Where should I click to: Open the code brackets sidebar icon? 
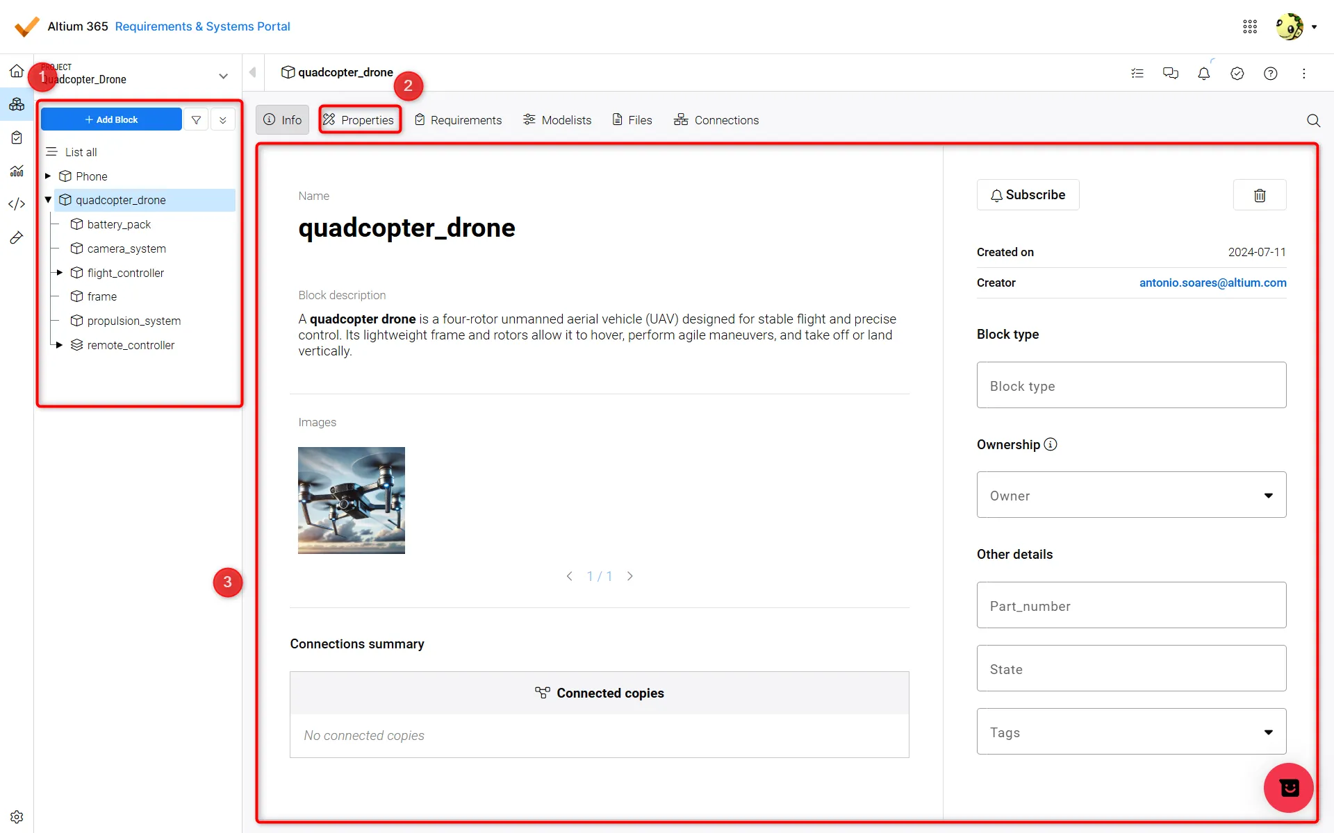tap(17, 204)
